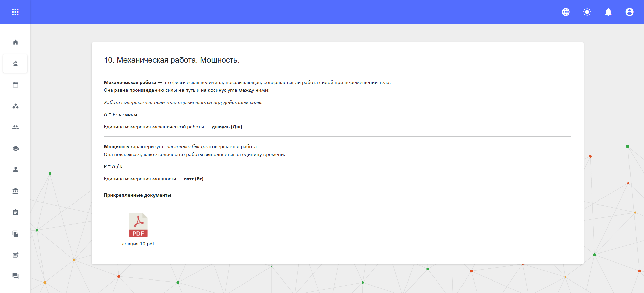This screenshot has width=644, height=293.
Task: Click the globe language icon
Action: click(566, 12)
